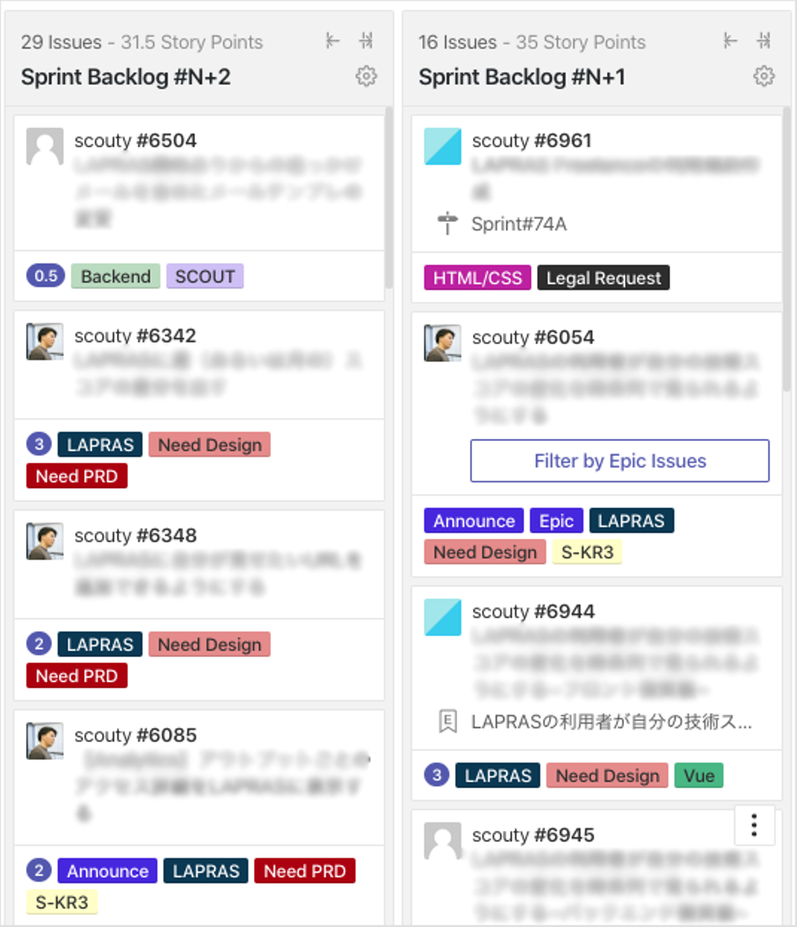Screen dimensions: 797x927
Task: Open issue scouty #6961
Action: 532,141
